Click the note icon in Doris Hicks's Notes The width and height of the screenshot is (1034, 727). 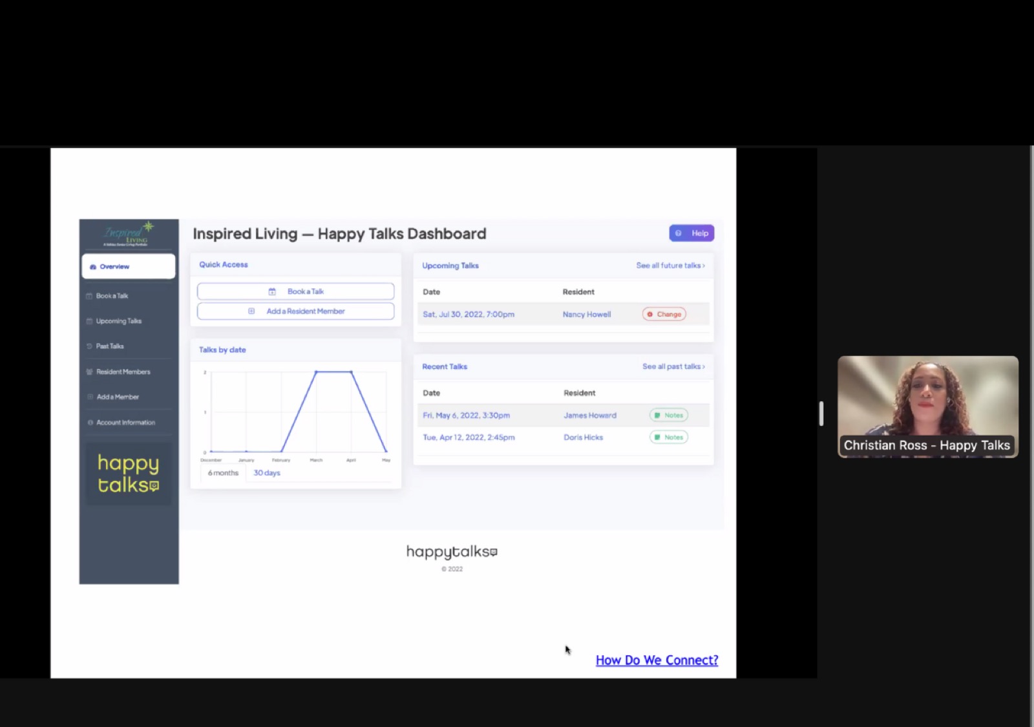pos(657,437)
